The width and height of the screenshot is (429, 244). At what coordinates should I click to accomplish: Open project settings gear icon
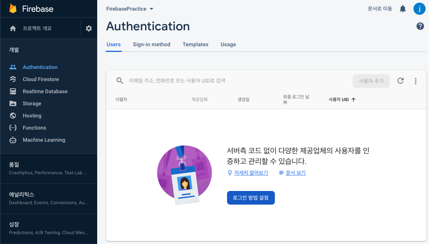[x=88, y=28]
